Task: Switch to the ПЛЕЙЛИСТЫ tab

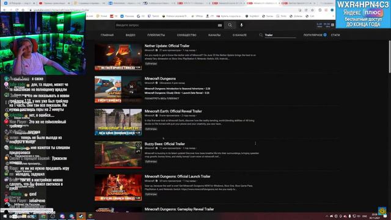Action: tap(156, 35)
